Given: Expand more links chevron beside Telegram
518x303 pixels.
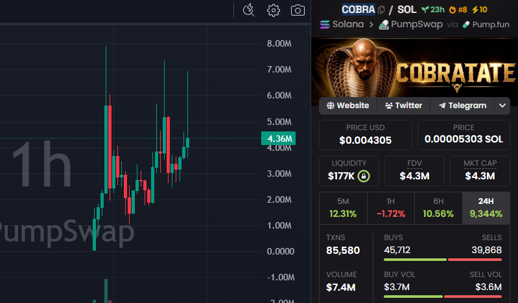Looking at the screenshot, I should point(502,106).
